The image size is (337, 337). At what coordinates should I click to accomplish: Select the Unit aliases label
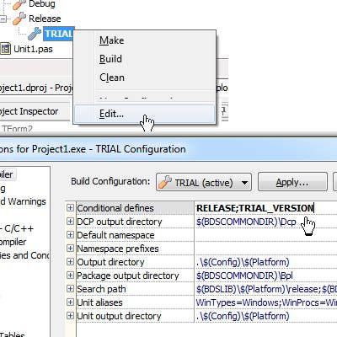[99, 302]
